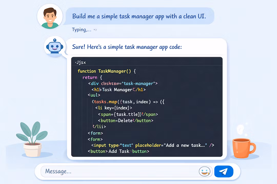
Task: Open the emoji picker smiley icon
Action: (x=204, y=171)
